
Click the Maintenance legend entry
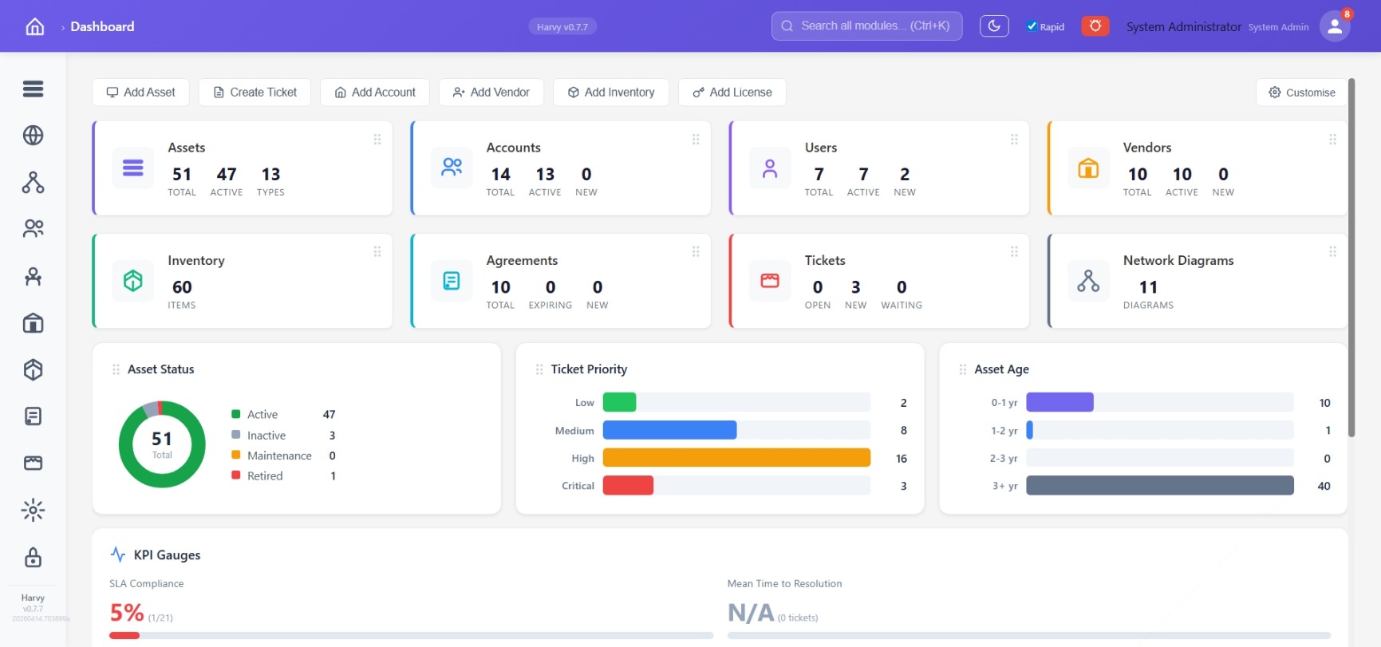point(283,456)
